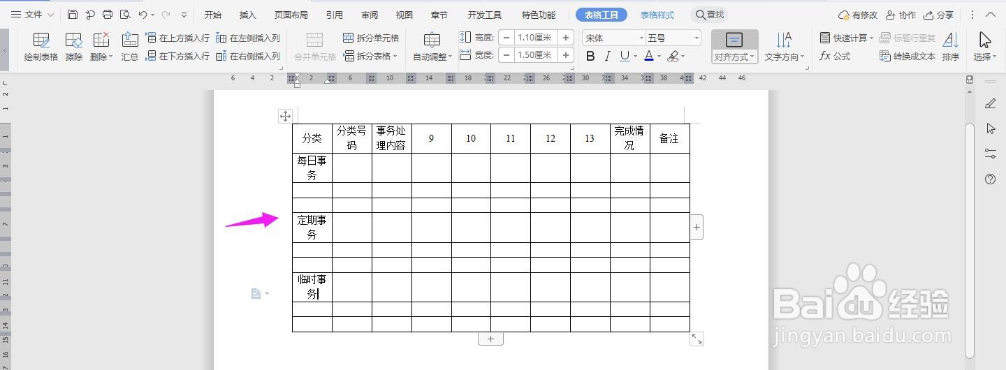
Task: Increase column width with plus button
Action: [x=566, y=55]
